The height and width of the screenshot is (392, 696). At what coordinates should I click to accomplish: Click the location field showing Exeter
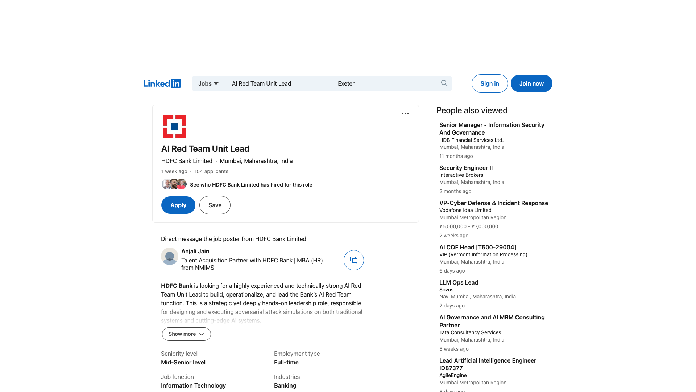[x=384, y=83]
